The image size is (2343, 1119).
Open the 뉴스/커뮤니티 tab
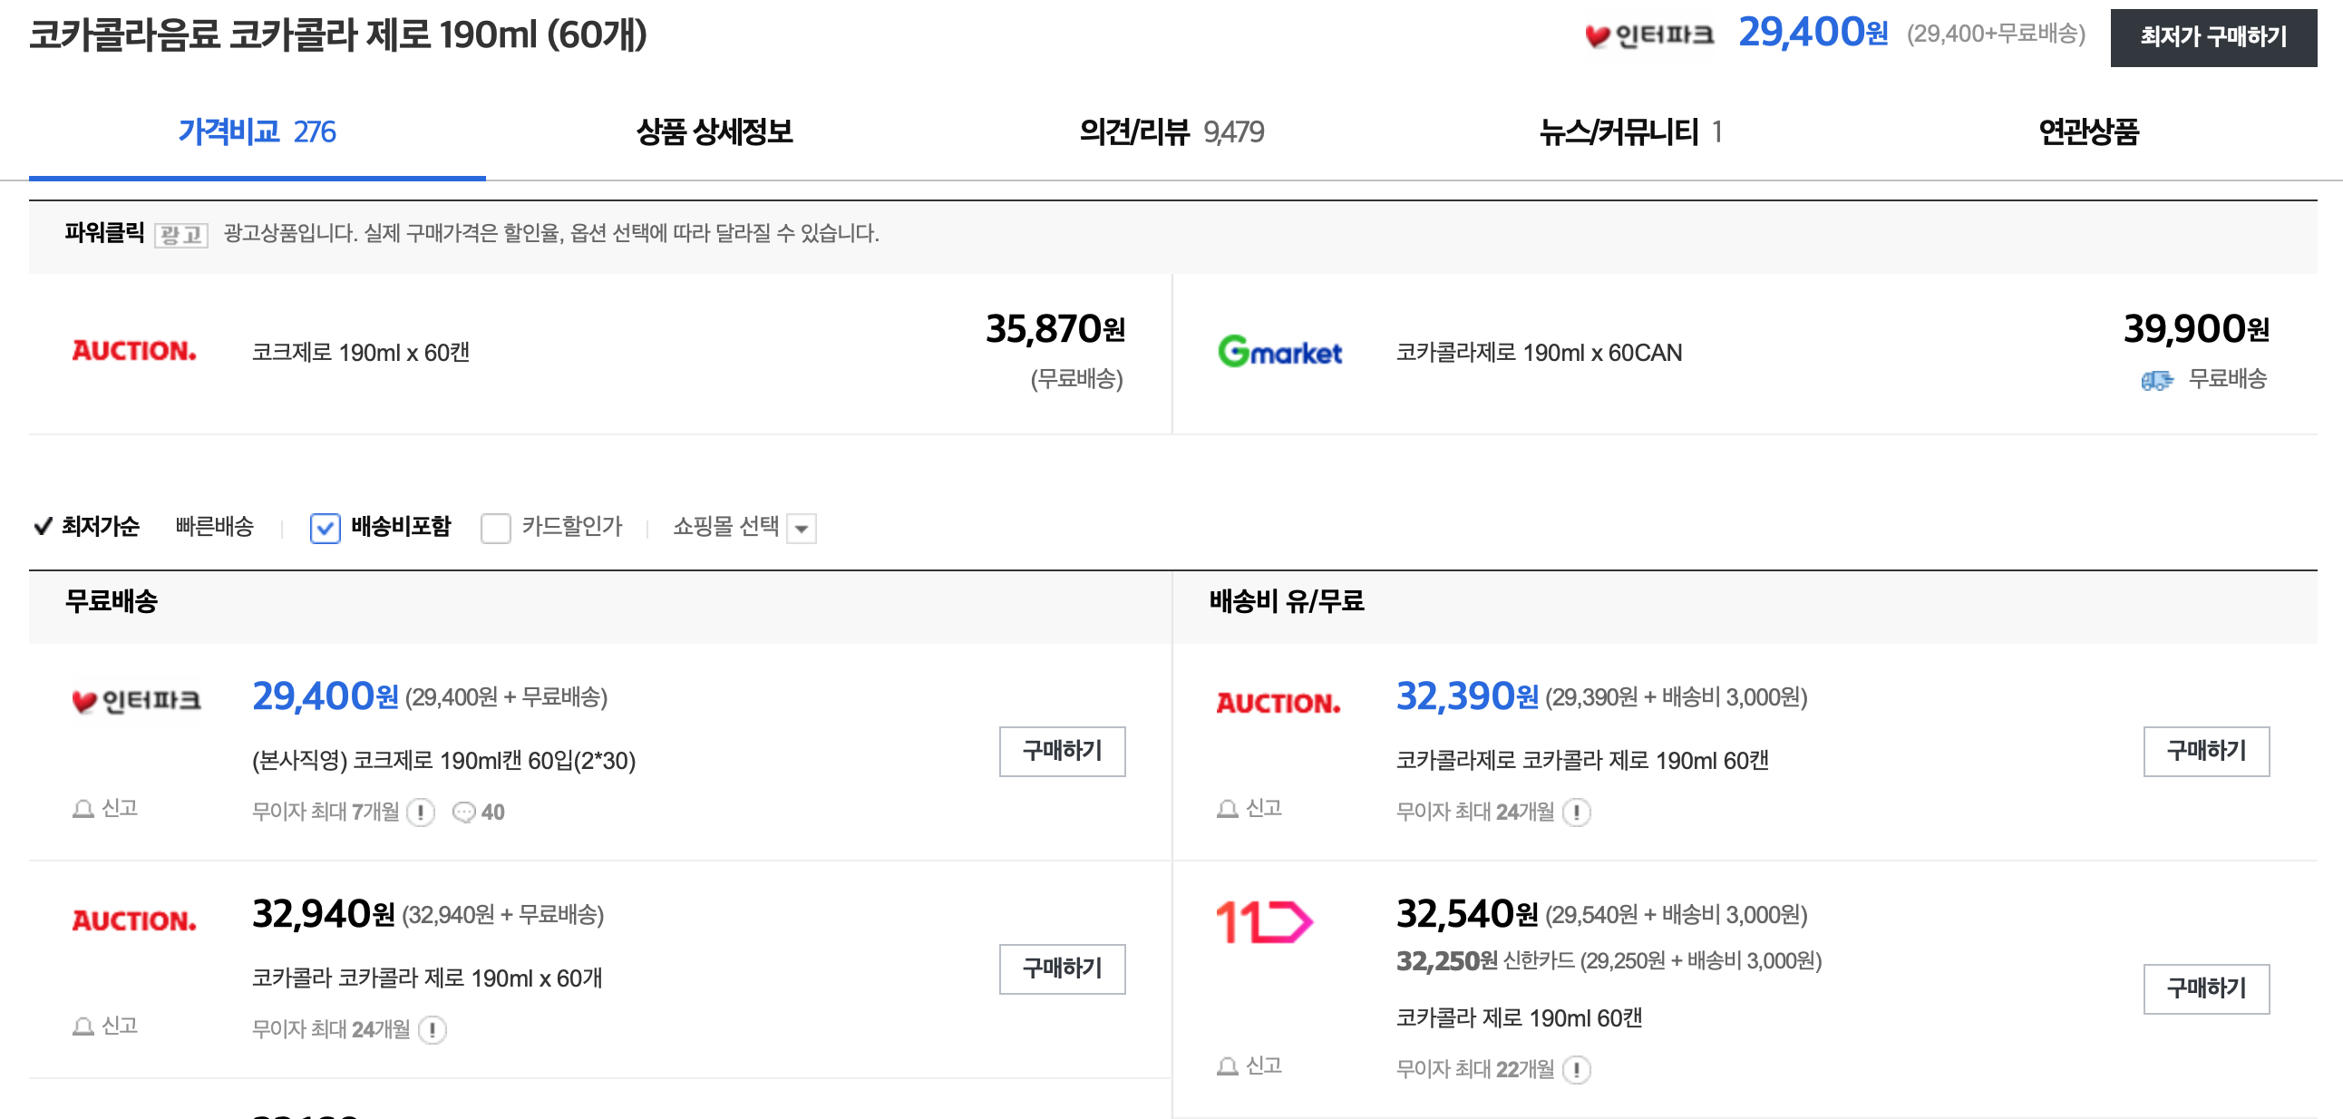(x=1629, y=131)
